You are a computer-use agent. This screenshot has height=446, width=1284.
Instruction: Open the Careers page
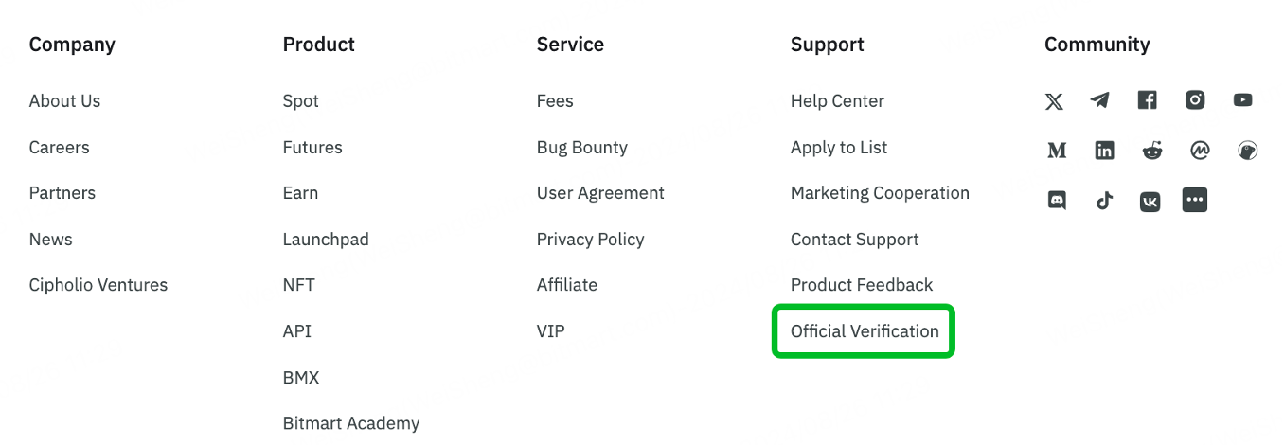coord(59,148)
